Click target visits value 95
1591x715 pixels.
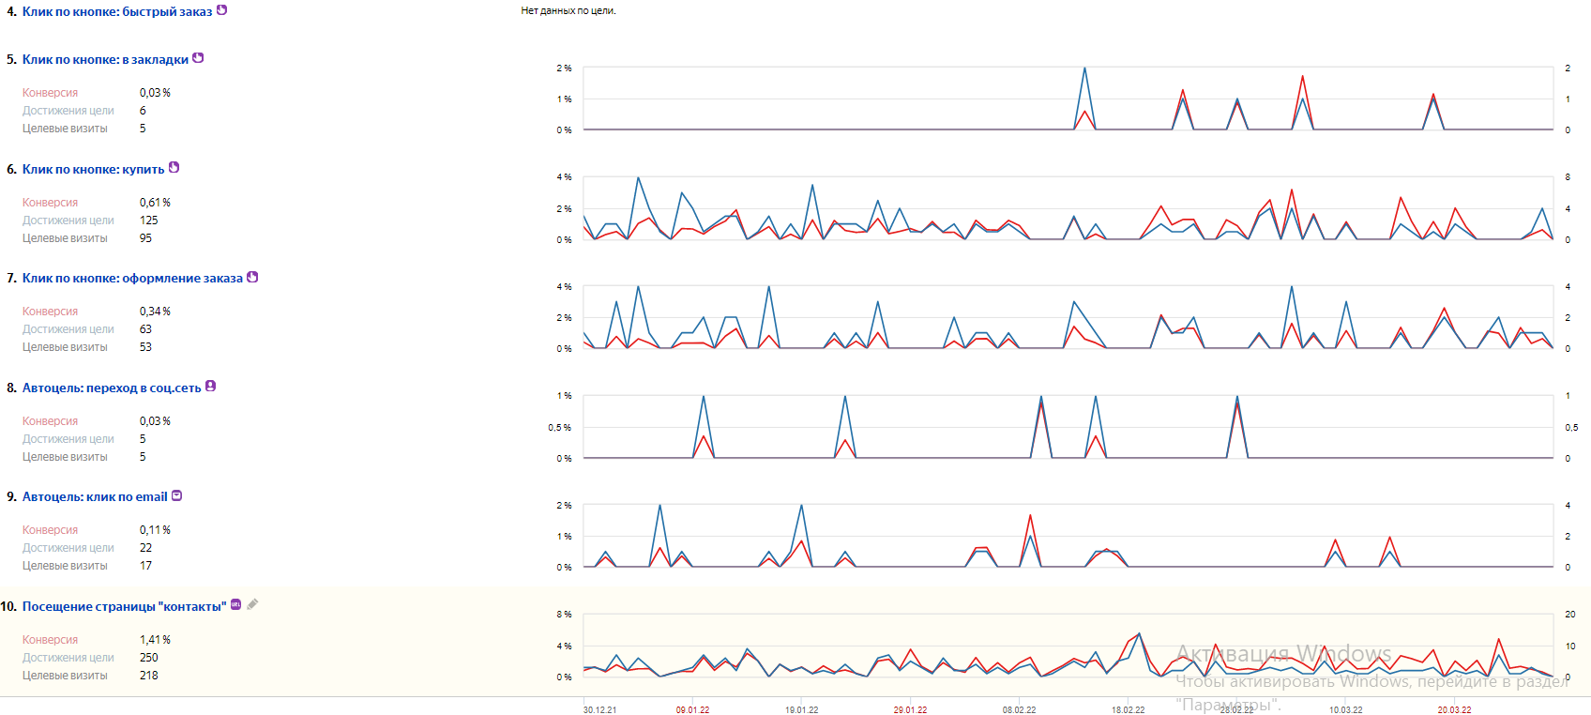(145, 238)
